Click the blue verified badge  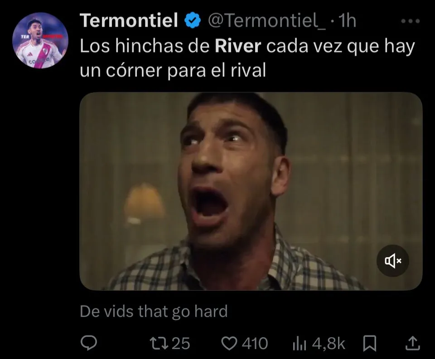(x=193, y=21)
